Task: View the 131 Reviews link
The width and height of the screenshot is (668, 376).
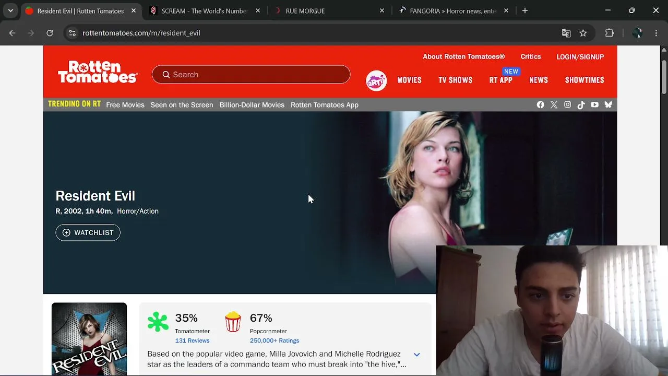Action: point(192,340)
